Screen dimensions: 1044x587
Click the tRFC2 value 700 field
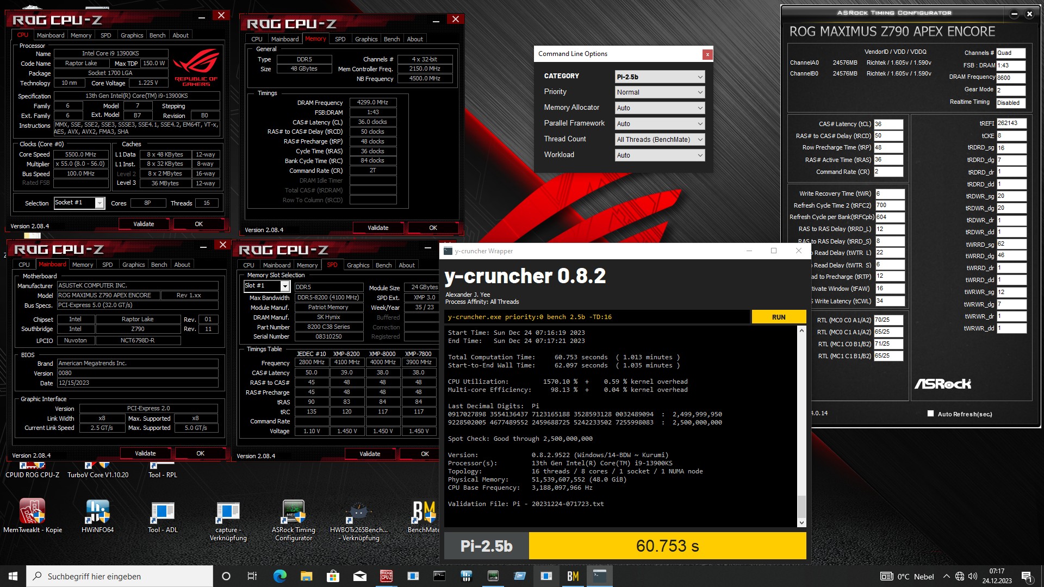coord(890,205)
